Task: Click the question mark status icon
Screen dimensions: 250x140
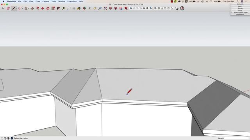Action: pos(2,138)
